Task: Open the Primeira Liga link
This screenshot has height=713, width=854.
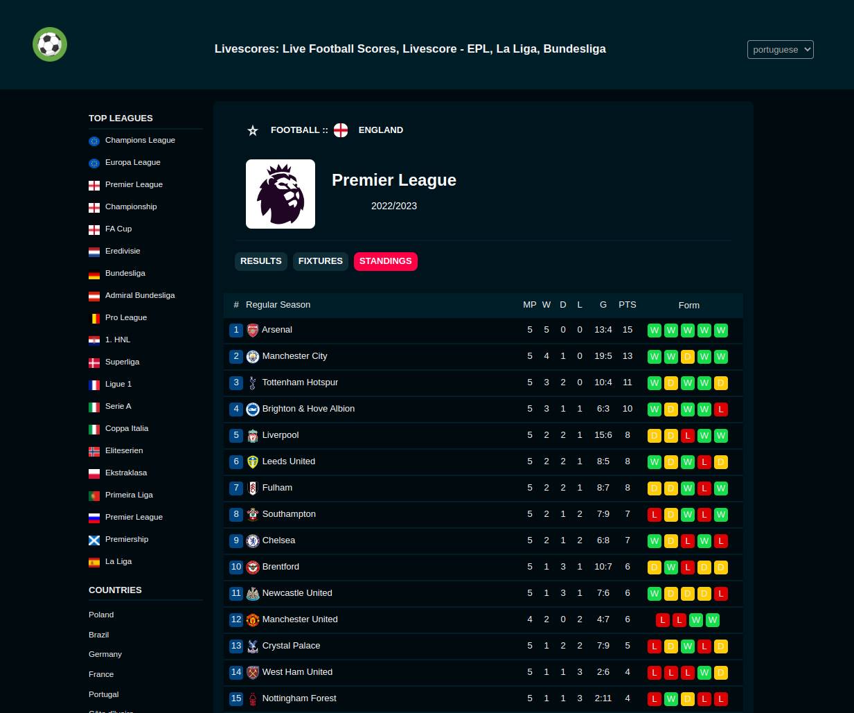Action: click(x=129, y=495)
